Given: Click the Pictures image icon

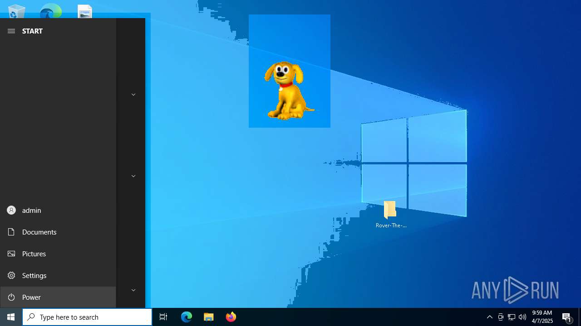Looking at the screenshot, I should (x=11, y=254).
